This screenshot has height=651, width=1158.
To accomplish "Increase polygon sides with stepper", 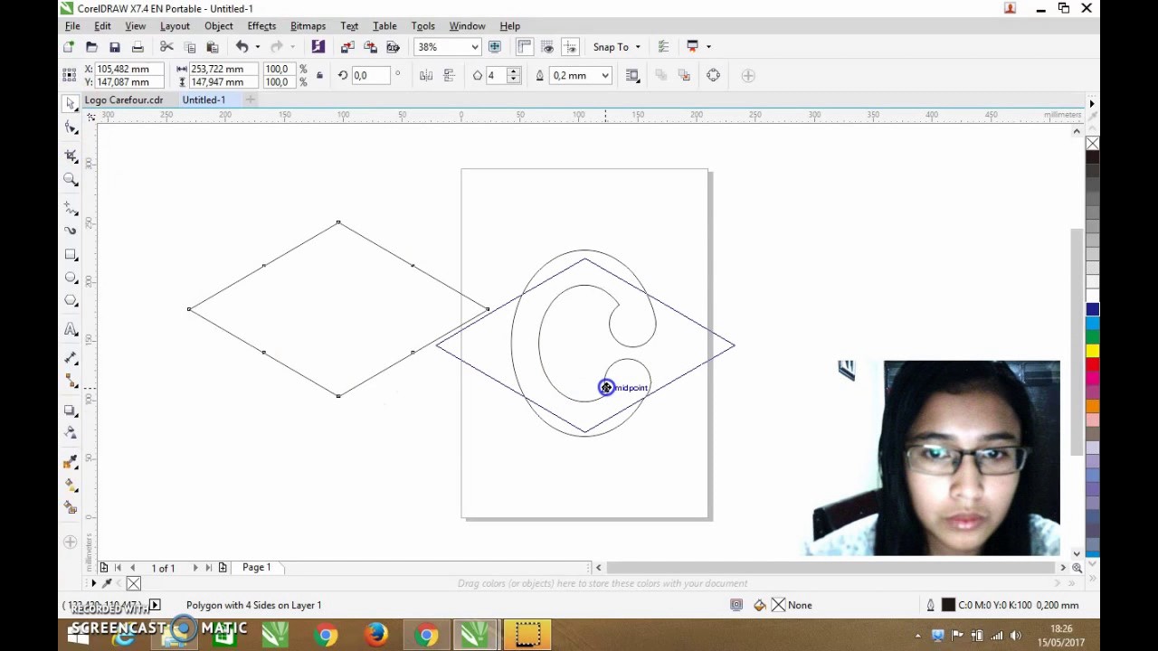I will [514, 72].
